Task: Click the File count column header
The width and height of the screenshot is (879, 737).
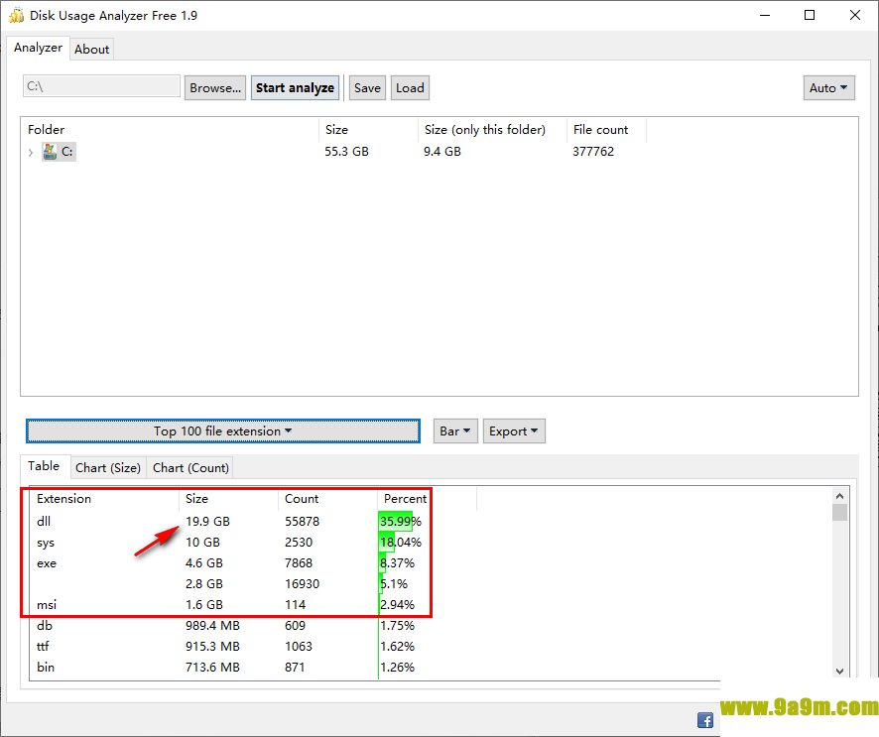Action: pyautogui.click(x=606, y=130)
